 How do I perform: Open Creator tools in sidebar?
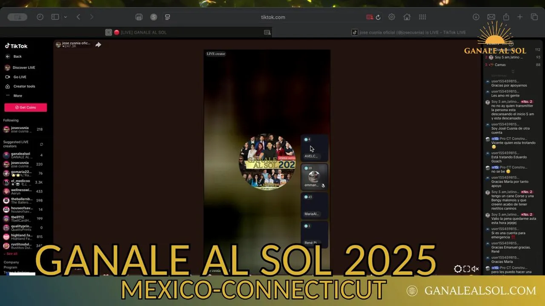(x=20, y=86)
